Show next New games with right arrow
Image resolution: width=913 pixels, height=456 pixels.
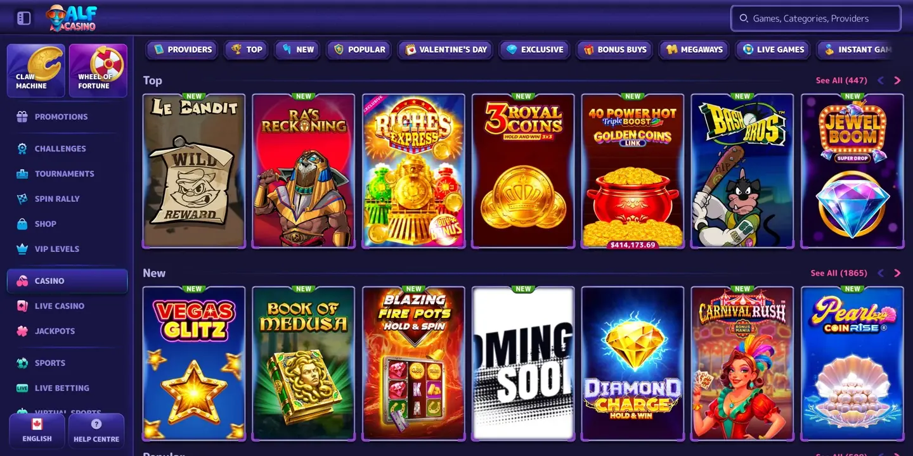897,273
